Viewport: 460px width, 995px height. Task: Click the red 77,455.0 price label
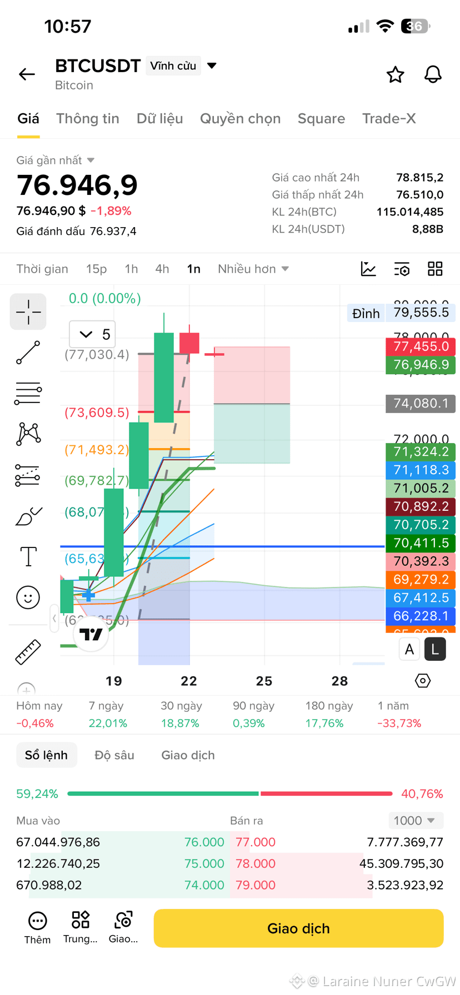tap(420, 346)
